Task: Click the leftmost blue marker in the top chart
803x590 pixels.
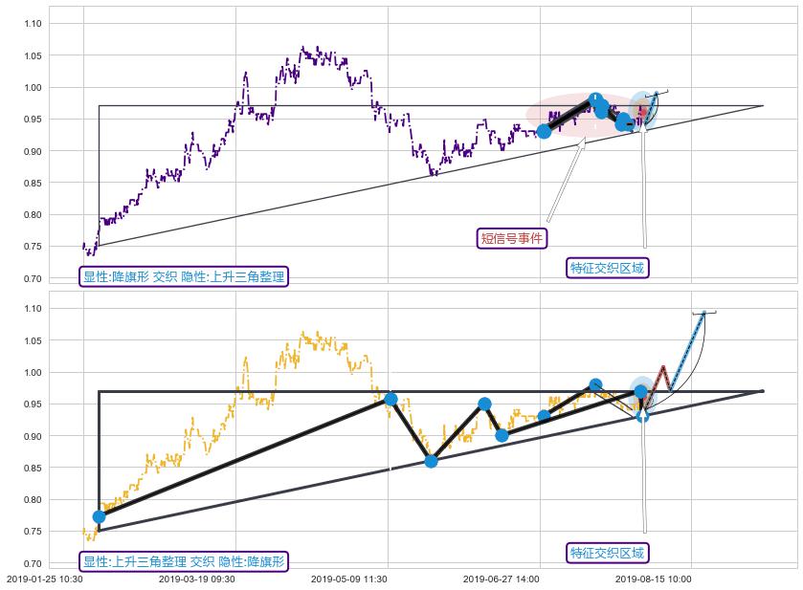Action: coord(544,131)
